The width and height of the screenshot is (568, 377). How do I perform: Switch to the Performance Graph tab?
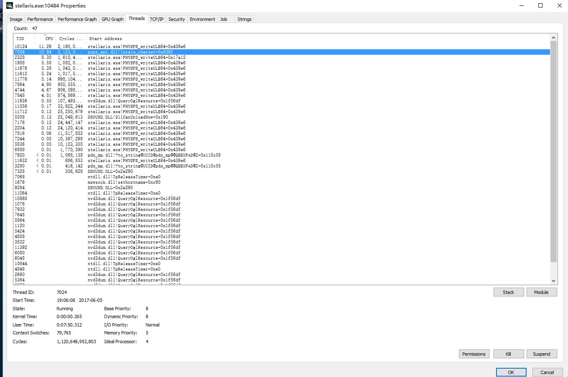(x=77, y=19)
